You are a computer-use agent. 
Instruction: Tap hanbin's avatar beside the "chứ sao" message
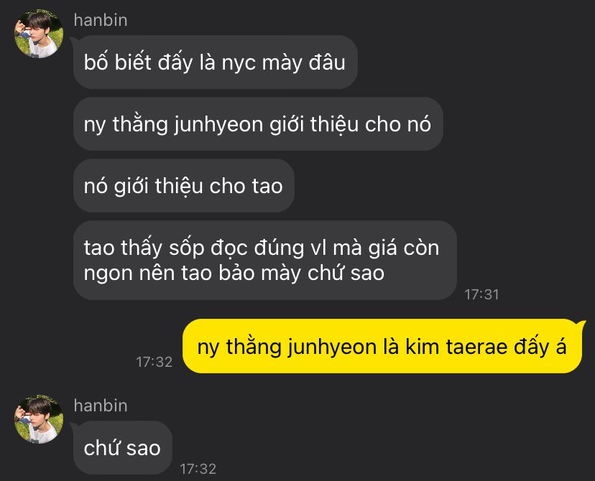tap(39, 419)
